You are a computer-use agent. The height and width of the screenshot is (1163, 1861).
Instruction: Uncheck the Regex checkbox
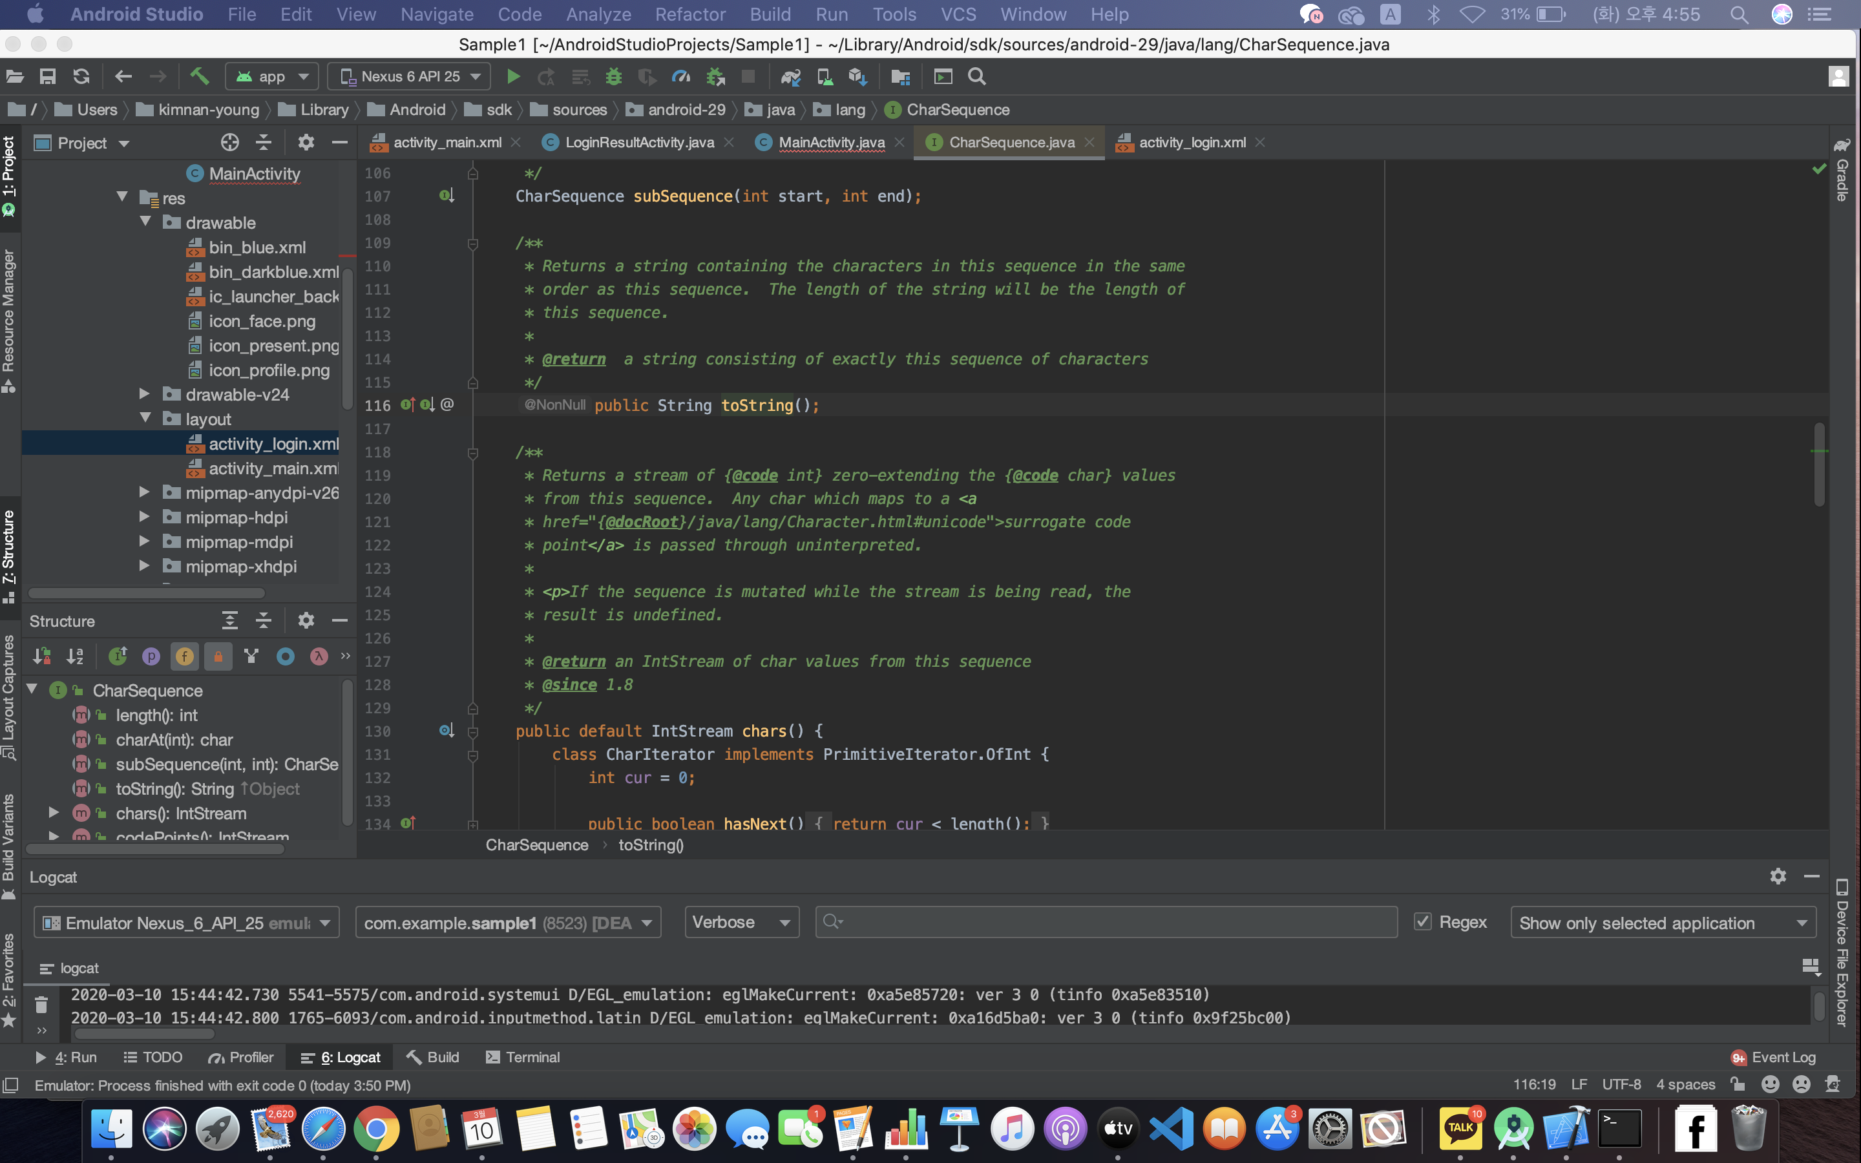[x=1423, y=921]
